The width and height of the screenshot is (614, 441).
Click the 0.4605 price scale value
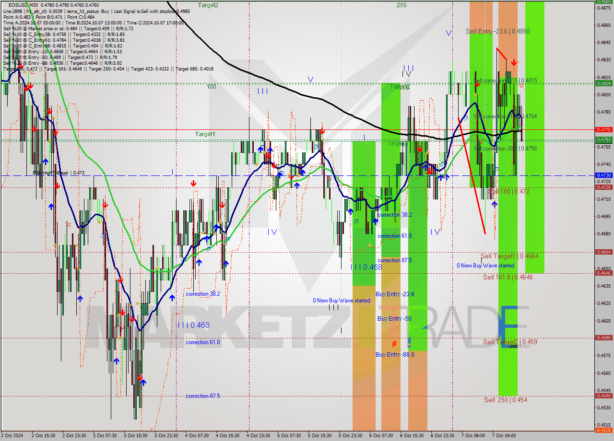click(x=603, y=320)
